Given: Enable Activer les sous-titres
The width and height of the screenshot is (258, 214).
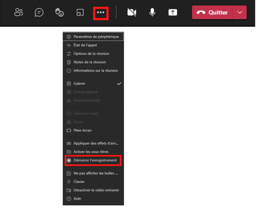Looking at the screenshot, I should (93, 152).
